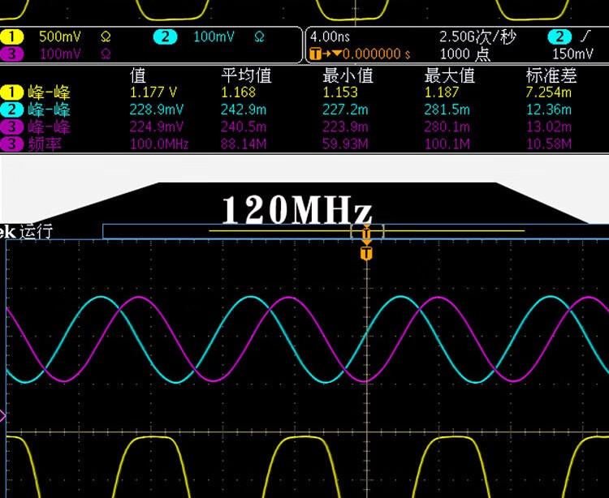Click the 4.00ns timebase value
The height and width of the screenshot is (498, 609).
[330, 36]
